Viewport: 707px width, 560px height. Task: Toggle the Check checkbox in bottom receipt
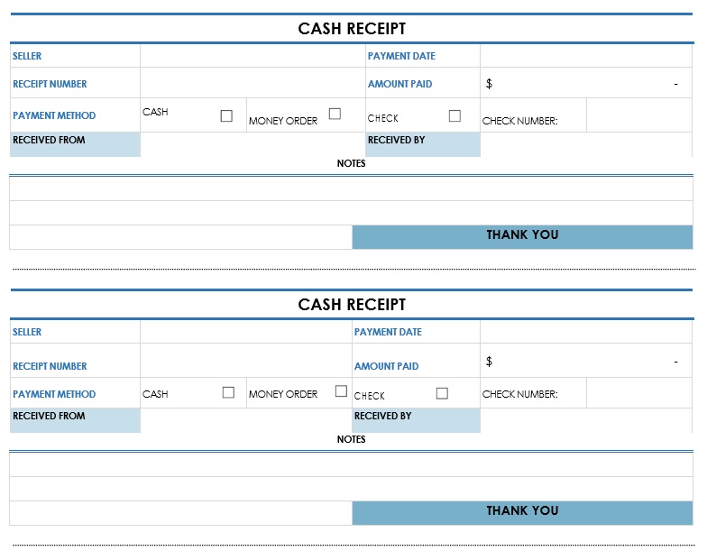coord(442,393)
